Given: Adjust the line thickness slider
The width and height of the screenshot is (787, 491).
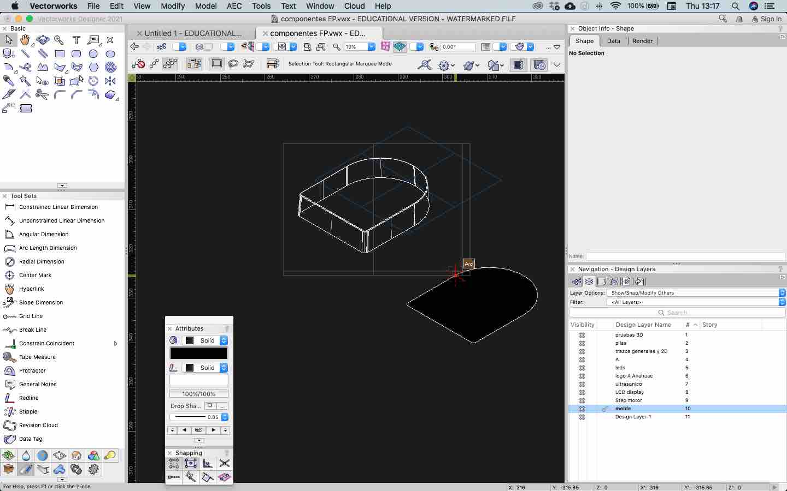Looking at the screenshot, I should (190, 417).
